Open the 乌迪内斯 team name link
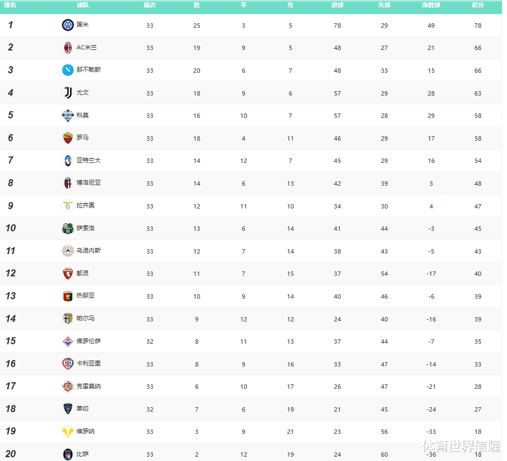507x461 pixels. [88, 251]
